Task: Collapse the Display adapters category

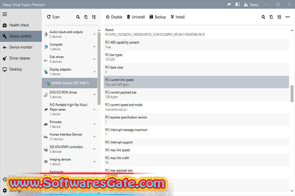Action: tap(95, 71)
